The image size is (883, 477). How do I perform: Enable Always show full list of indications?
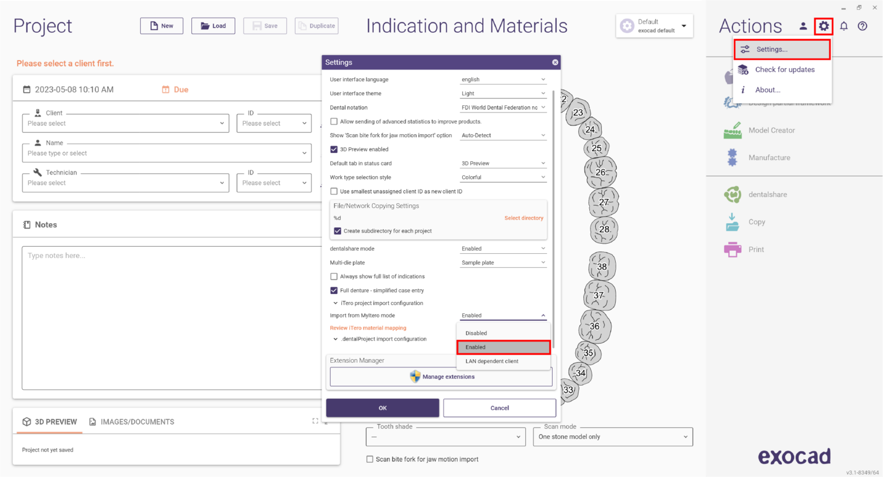click(x=334, y=276)
